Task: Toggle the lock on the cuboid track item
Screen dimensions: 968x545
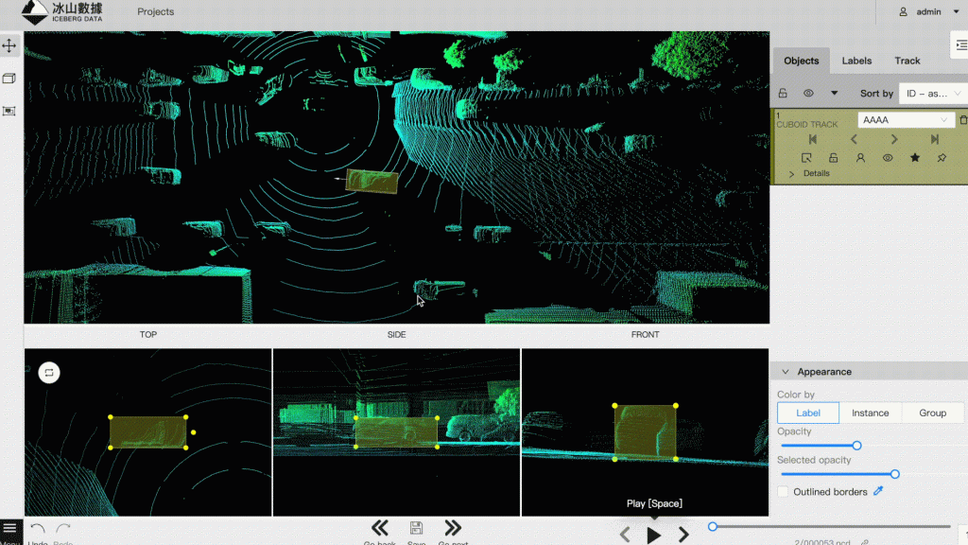Action: [x=833, y=158]
